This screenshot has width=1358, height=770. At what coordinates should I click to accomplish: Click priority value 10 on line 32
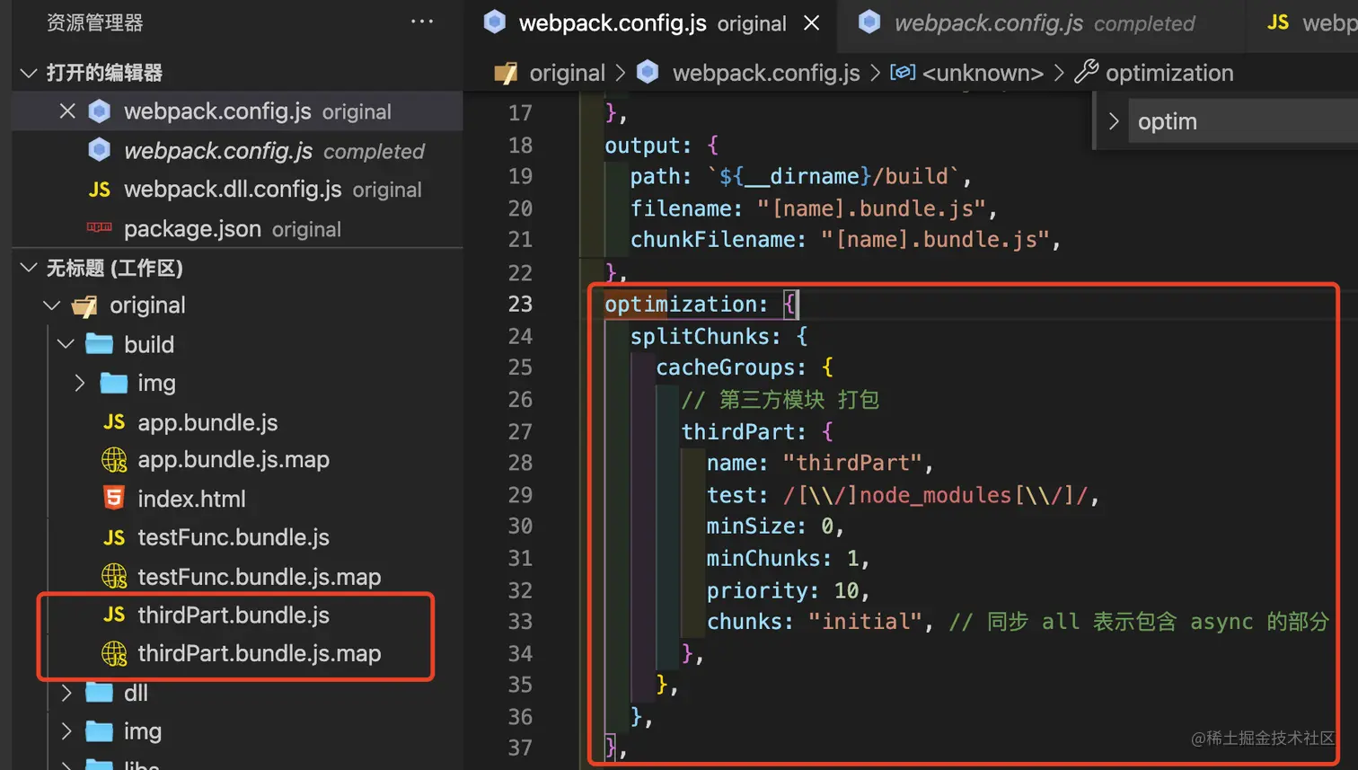click(846, 591)
